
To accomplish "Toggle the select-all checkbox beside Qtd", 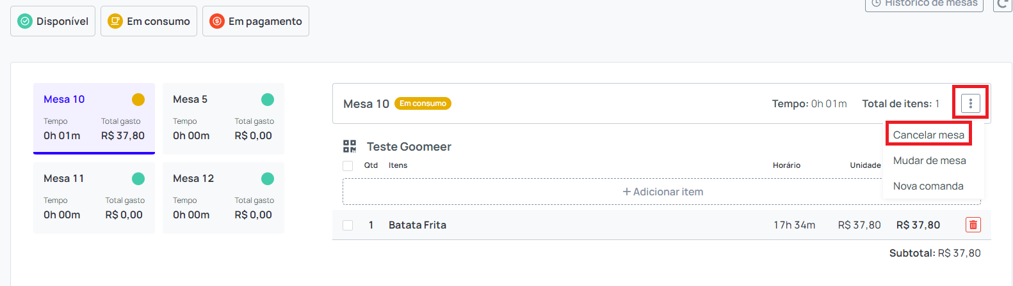I will pos(348,166).
